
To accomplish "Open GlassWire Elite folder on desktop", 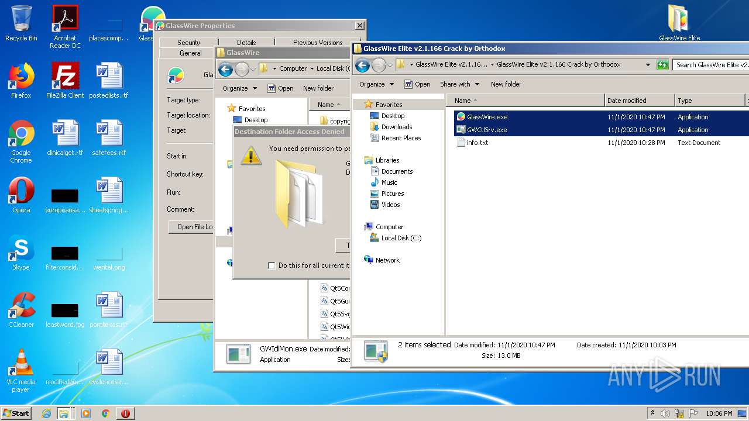I will pos(679,23).
